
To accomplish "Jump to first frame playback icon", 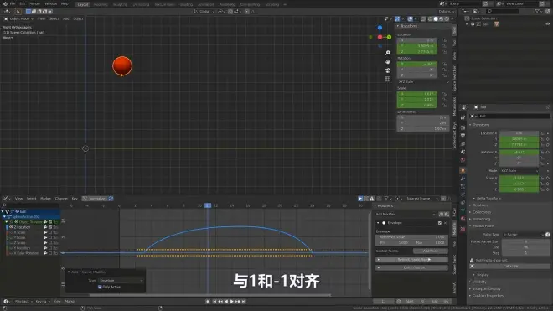I will (214, 302).
